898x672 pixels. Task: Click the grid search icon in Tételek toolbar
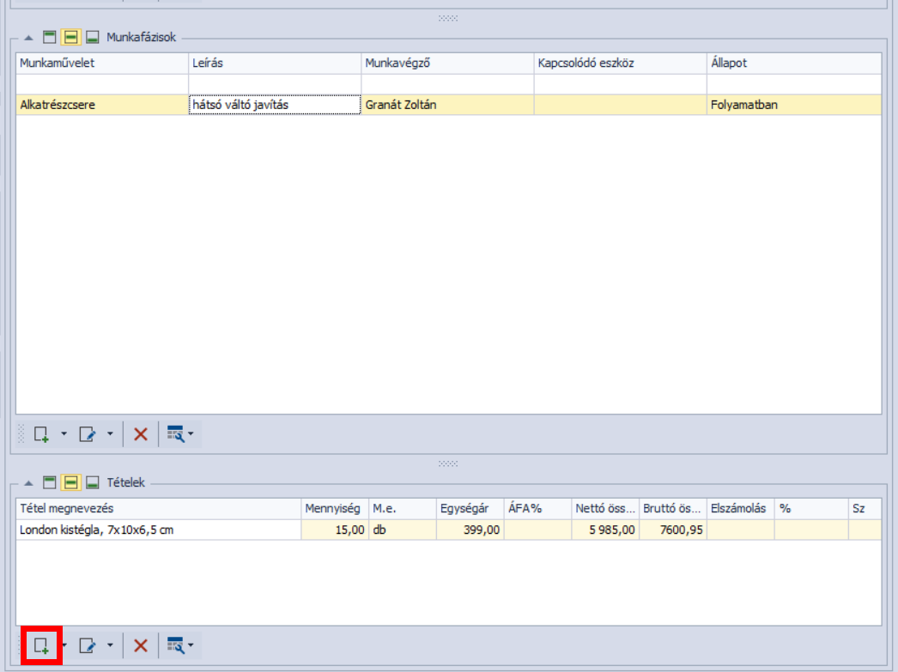click(175, 645)
